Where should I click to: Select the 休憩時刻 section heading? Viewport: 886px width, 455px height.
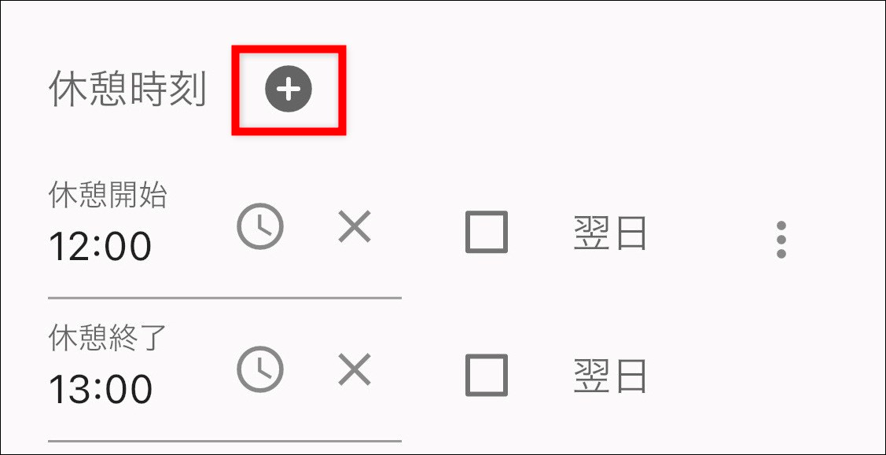point(127,90)
